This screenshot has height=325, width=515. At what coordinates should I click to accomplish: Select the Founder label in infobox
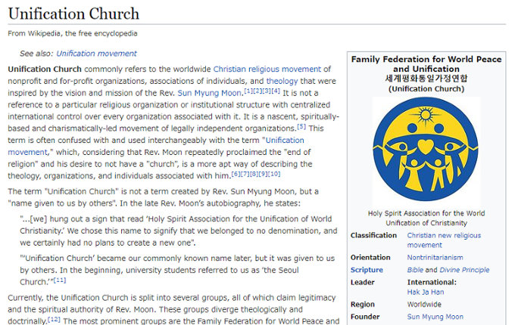click(x=365, y=317)
